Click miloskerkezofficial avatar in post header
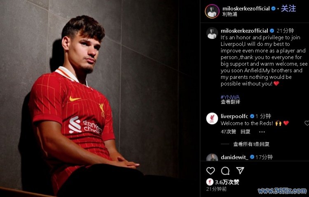This screenshot has width=309, height=197. [x=212, y=12]
